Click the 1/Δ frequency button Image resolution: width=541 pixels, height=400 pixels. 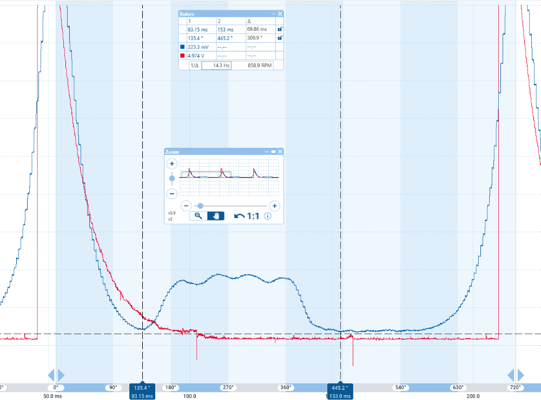click(x=195, y=65)
